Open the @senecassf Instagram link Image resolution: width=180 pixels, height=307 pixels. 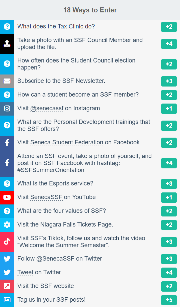(x=47, y=108)
